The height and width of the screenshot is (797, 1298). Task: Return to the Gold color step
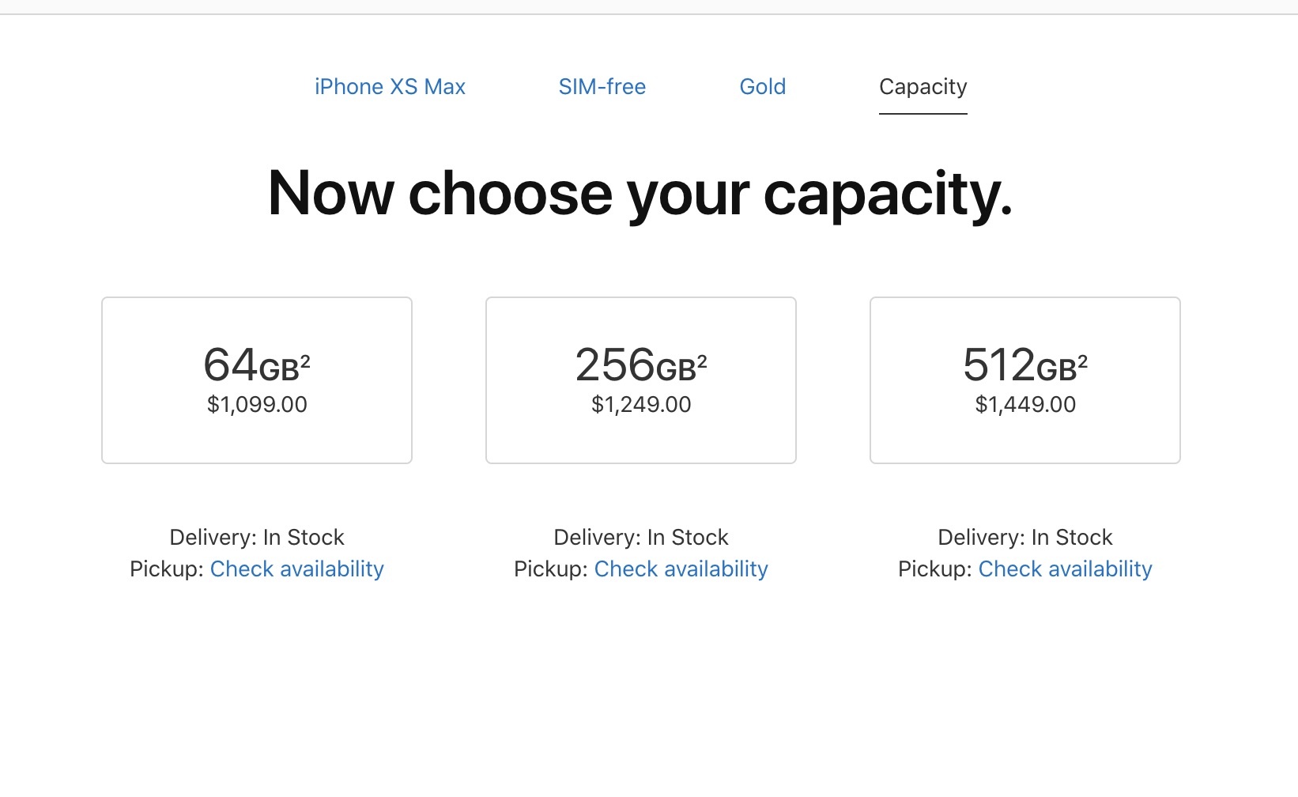coord(762,87)
